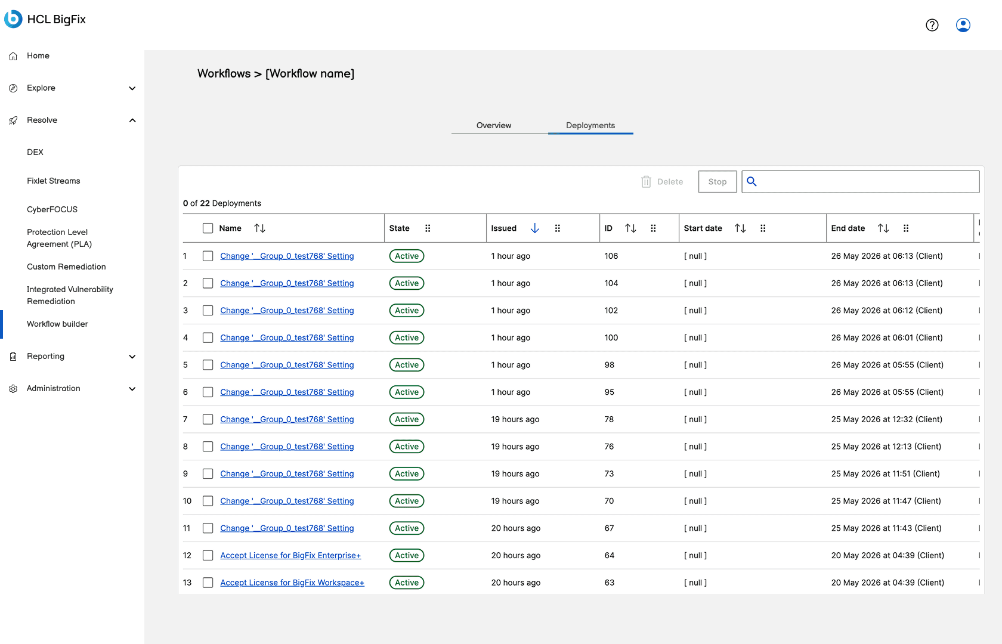
Task: Collapse the Resolve menu chevron
Action: pos(132,120)
